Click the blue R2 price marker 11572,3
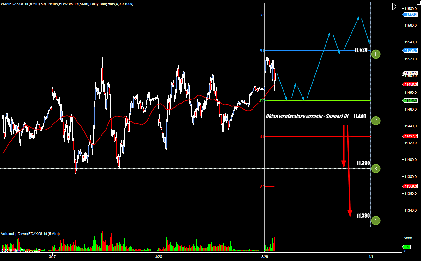 pos(410,15)
